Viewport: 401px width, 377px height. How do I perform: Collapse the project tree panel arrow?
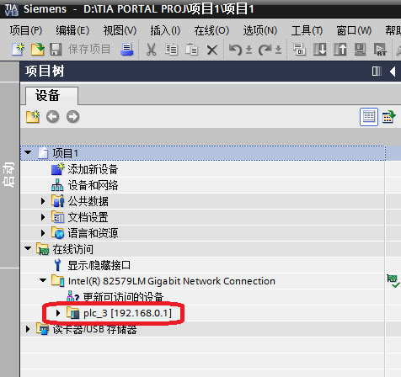click(393, 72)
